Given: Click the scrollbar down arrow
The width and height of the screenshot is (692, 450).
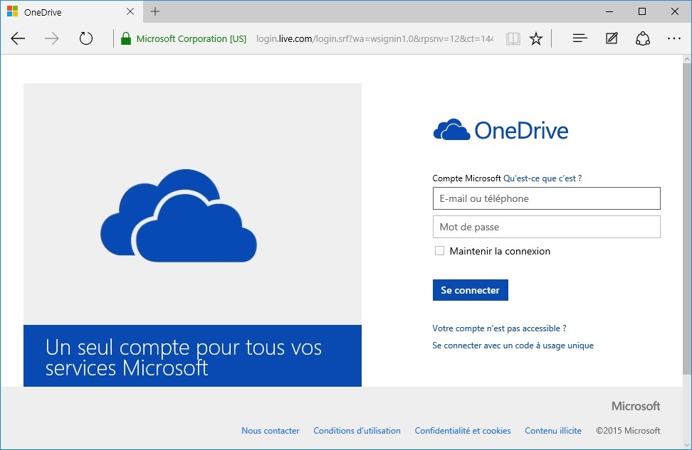Looking at the screenshot, I should click(x=687, y=444).
